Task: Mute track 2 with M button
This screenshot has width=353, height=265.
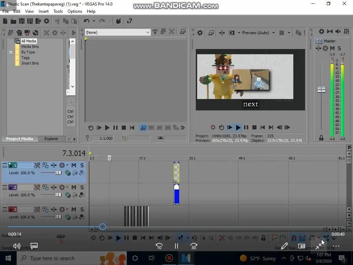Action: click(x=74, y=187)
